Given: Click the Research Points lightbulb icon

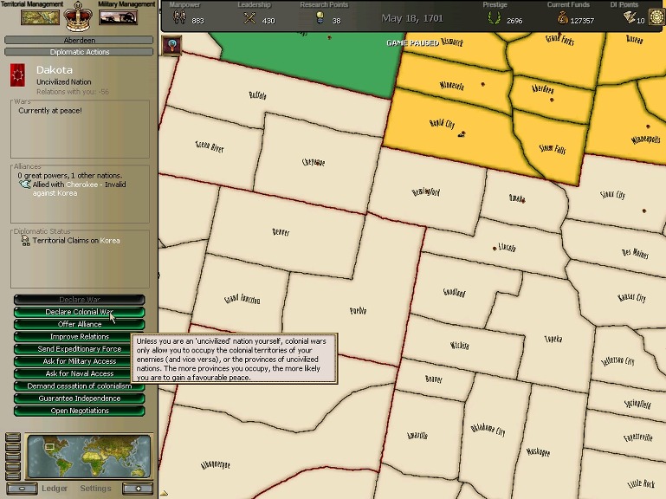Looking at the screenshot, I should pos(320,19).
